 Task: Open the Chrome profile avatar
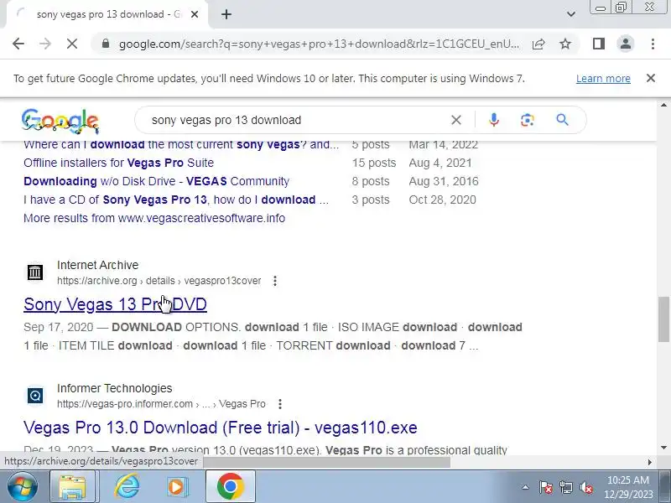(626, 44)
